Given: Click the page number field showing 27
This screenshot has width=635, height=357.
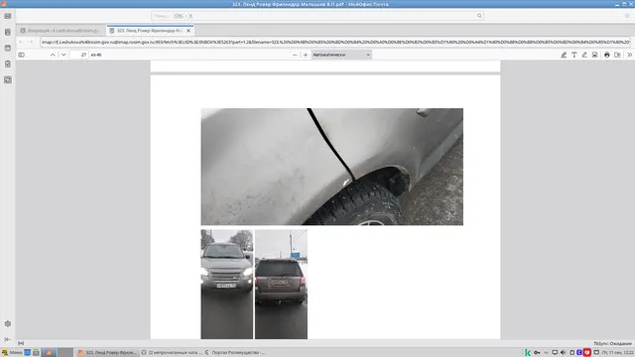Looking at the screenshot, I should [x=79, y=55].
